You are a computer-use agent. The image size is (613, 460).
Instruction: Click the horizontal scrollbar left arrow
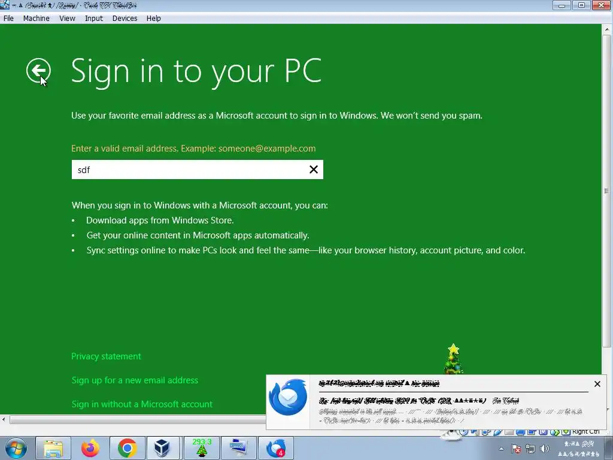click(4, 420)
